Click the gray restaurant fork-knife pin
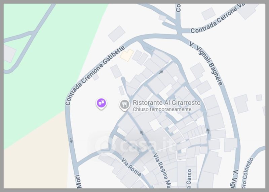 124,105
